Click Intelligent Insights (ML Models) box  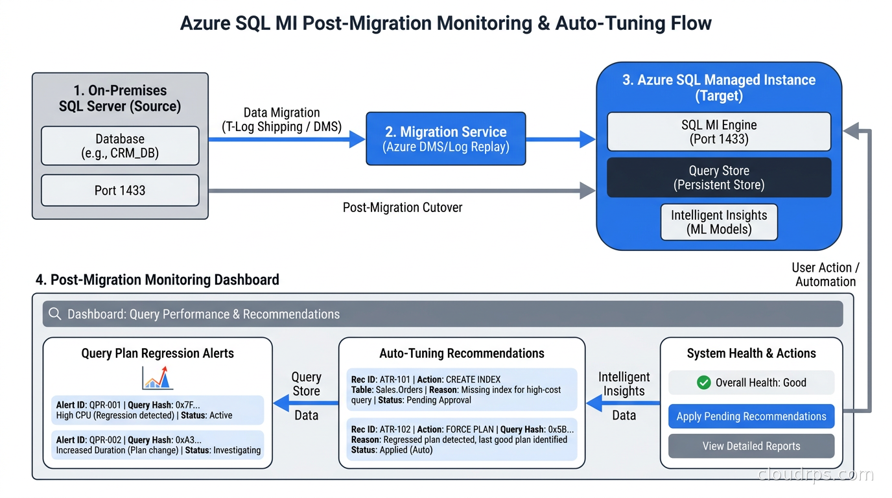pyautogui.click(x=719, y=222)
